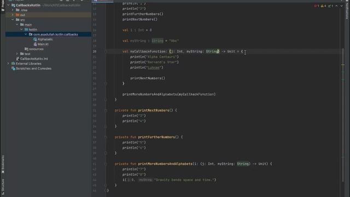Fold the lambda starting on line 20
Screen dimensions: 350x197
[106, 51]
